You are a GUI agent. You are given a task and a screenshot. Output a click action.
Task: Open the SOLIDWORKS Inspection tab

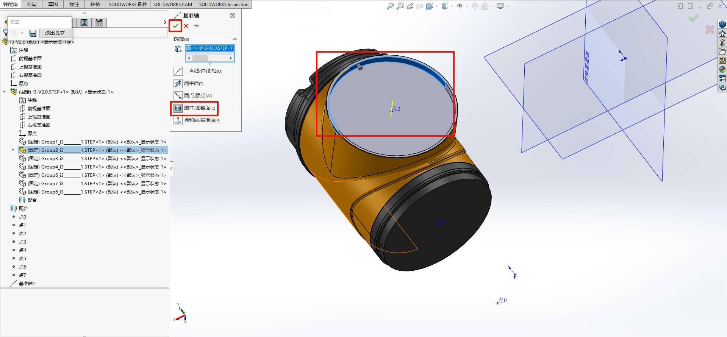[x=224, y=4]
